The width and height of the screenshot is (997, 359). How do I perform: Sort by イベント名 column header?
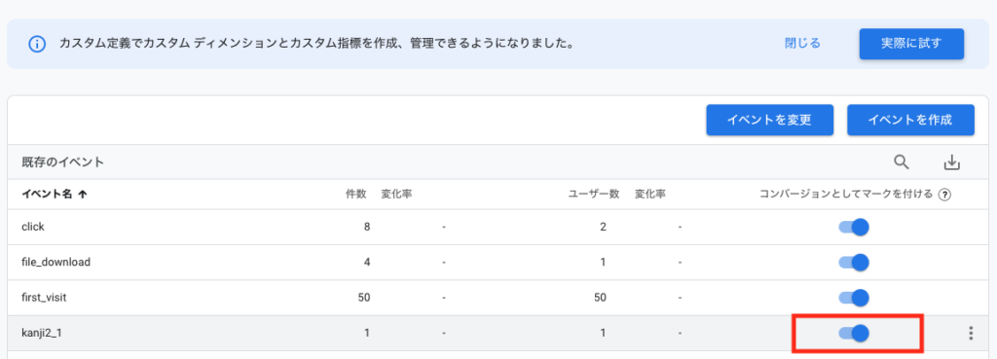[x=47, y=195]
